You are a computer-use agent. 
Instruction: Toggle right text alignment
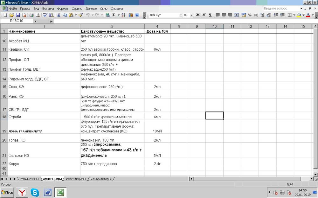(230, 15)
